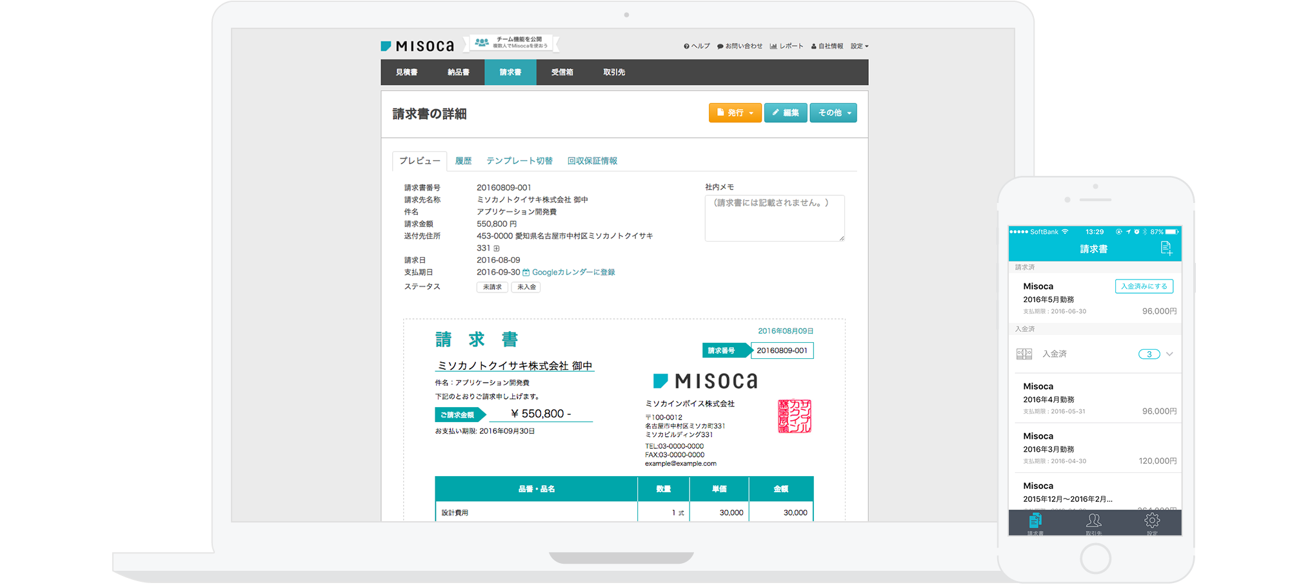The width and height of the screenshot is (1290, 585).
Task: Toggle the 未請求 status badge
Action: [492, 287]
